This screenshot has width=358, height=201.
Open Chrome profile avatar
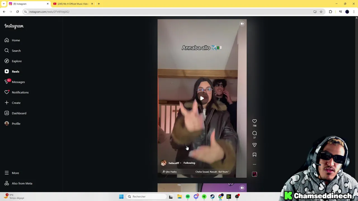pyautogui.click(x=347, y=12)
